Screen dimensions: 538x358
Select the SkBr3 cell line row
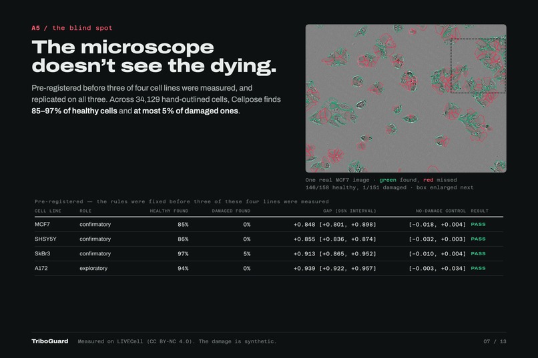tap(268, 254)
